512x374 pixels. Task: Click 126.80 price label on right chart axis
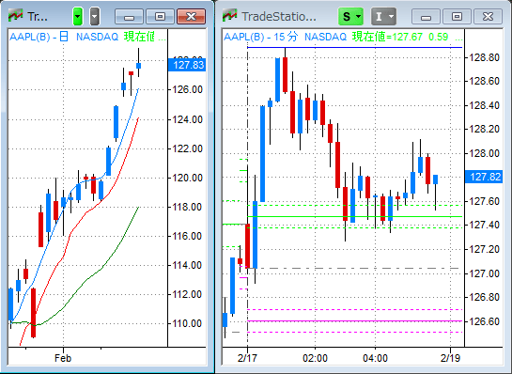[x=484, y=297]
